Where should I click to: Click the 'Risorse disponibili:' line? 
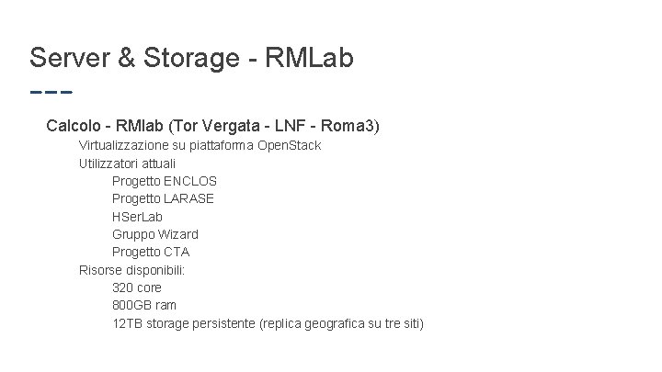tap(131, 270)
